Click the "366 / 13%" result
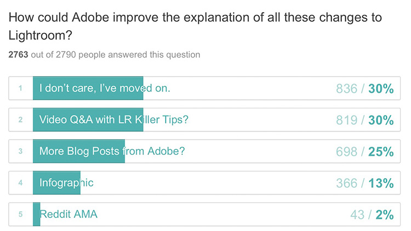The height and width of the screenshot is (231, 411). pos(365,183)
